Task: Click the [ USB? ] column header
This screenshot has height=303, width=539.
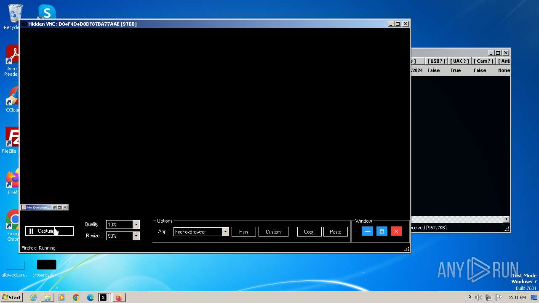Action: pos(436,61)
